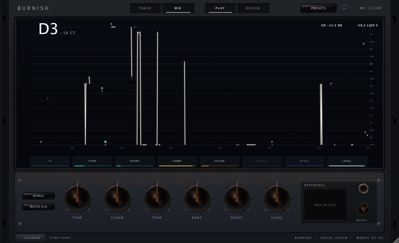Select the COLOR module button
Screen dimensions: 399x243
pyautogui.click(x=219, y=161)
